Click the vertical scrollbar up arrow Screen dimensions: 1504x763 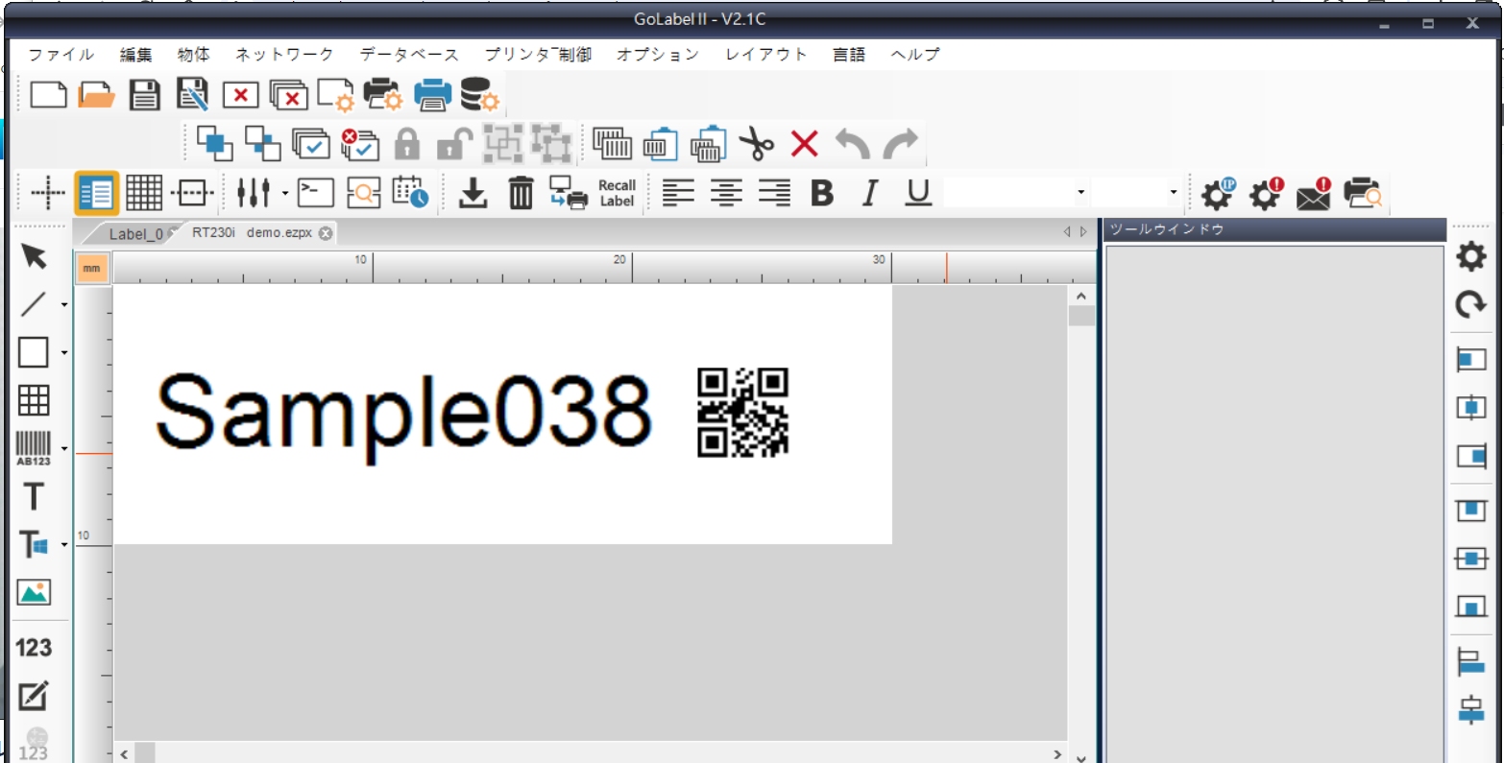[1081, 297]
